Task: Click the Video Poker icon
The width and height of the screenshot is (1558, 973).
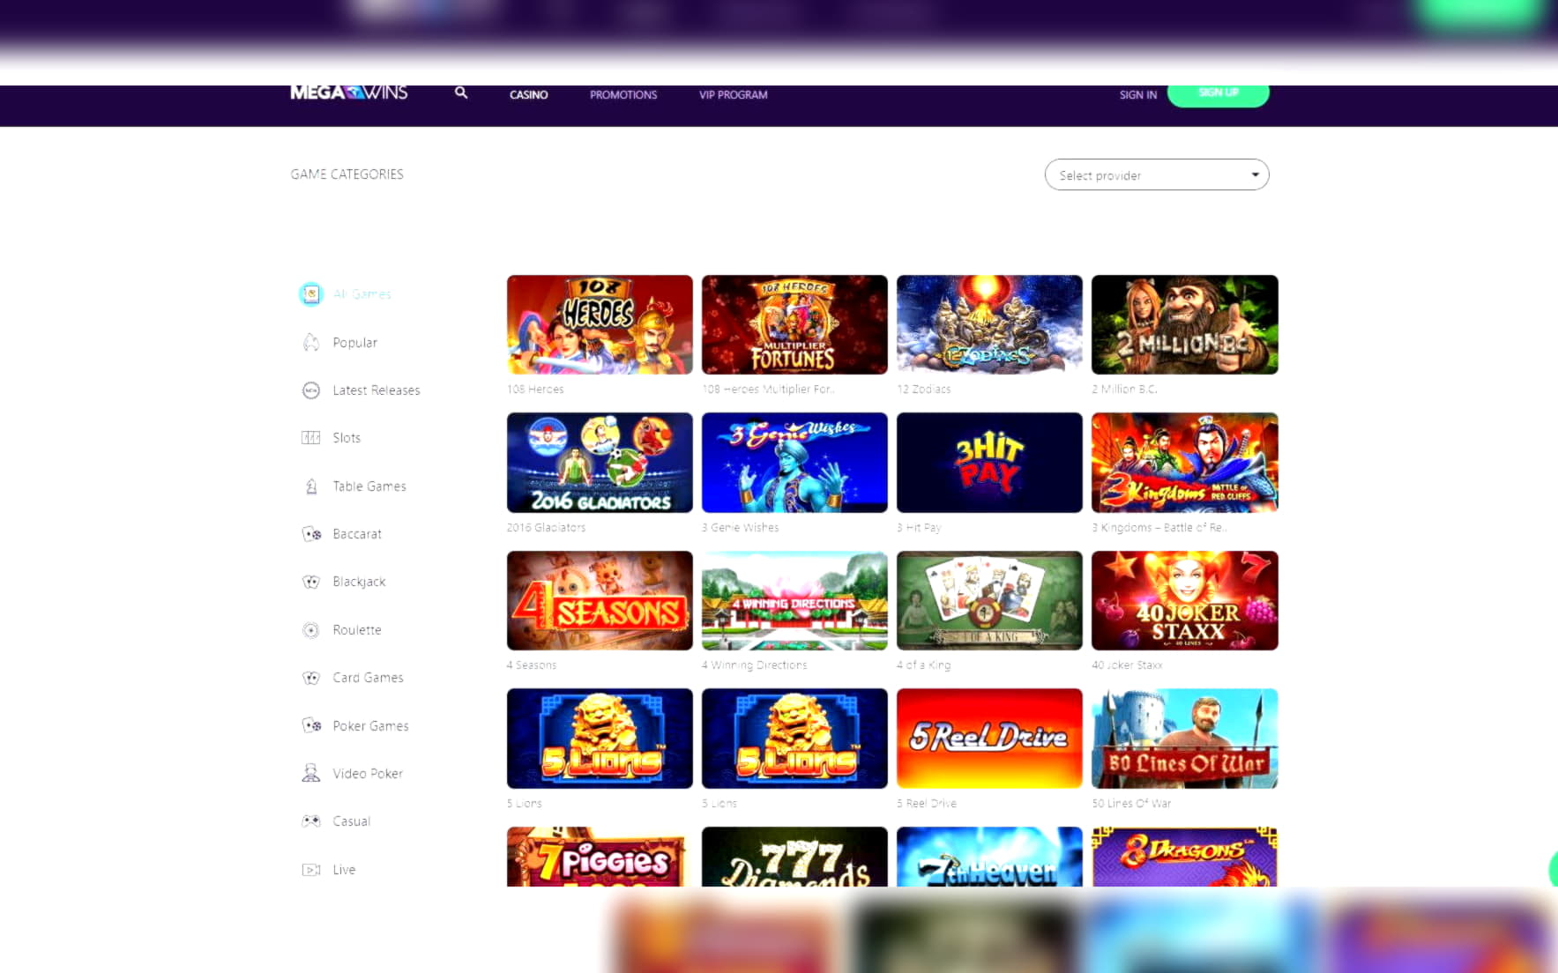Action: click(x=310, y=773)
